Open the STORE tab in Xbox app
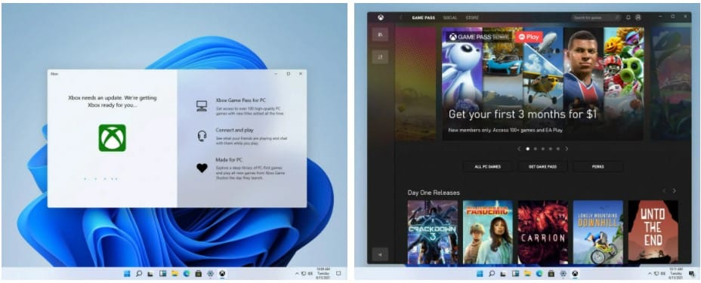The height and width of the screenshot is (283, 701). click(x=472, y=18)
